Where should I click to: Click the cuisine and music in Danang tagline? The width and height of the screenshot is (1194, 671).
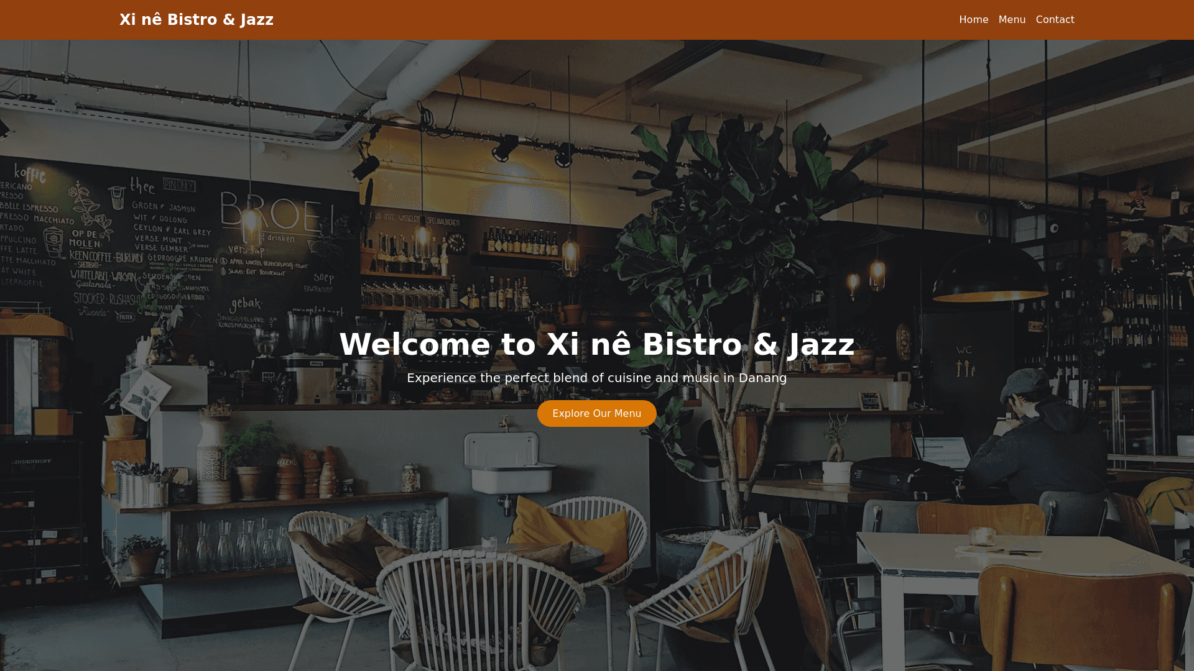coord(596,378)
